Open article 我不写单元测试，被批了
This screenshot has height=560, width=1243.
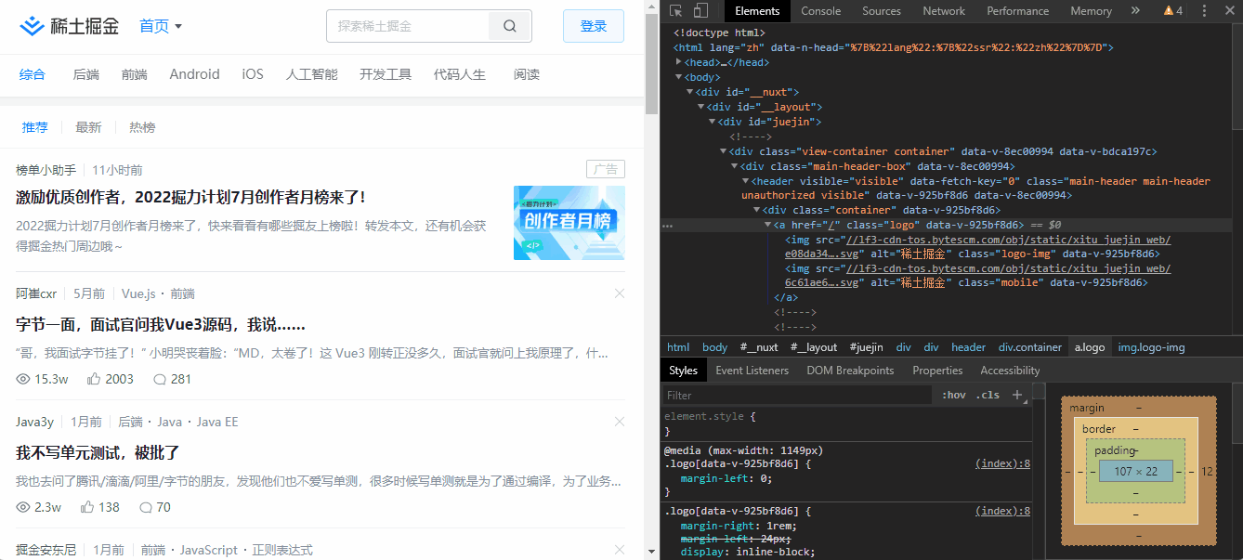[98, 453]
